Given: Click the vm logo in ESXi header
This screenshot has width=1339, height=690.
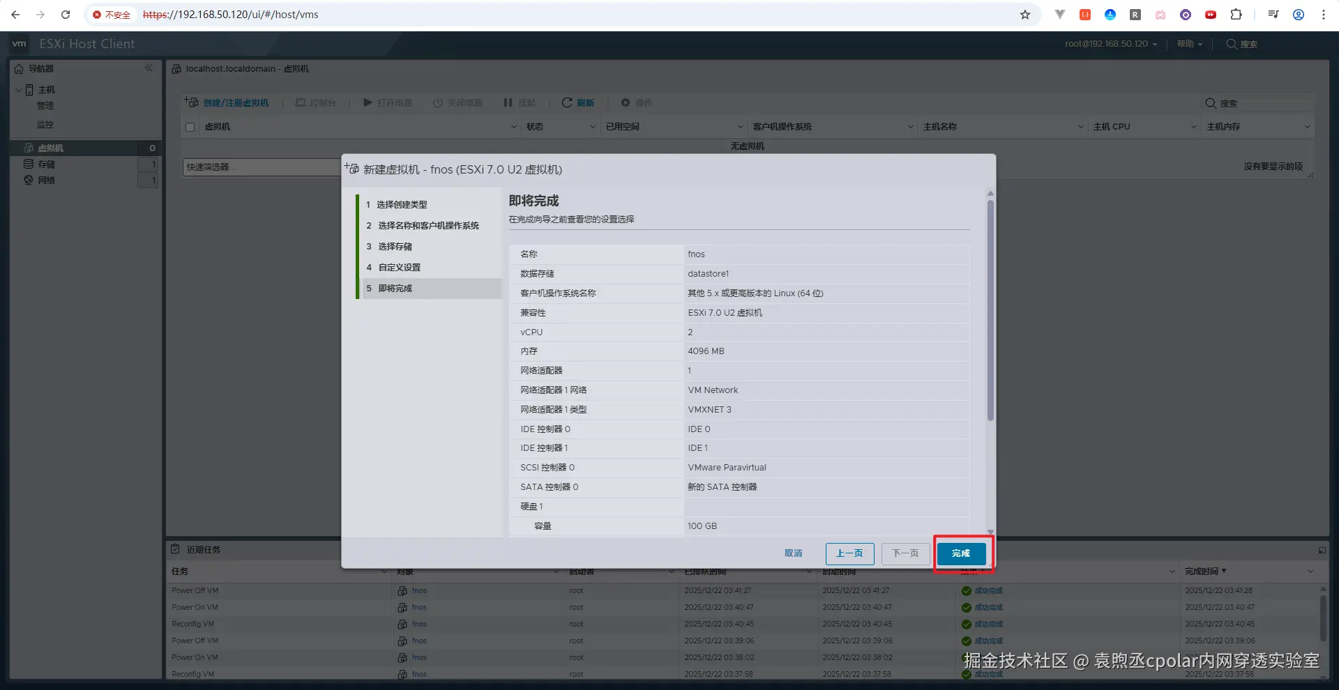Looking at the screenshot, I should click(20, 44).
